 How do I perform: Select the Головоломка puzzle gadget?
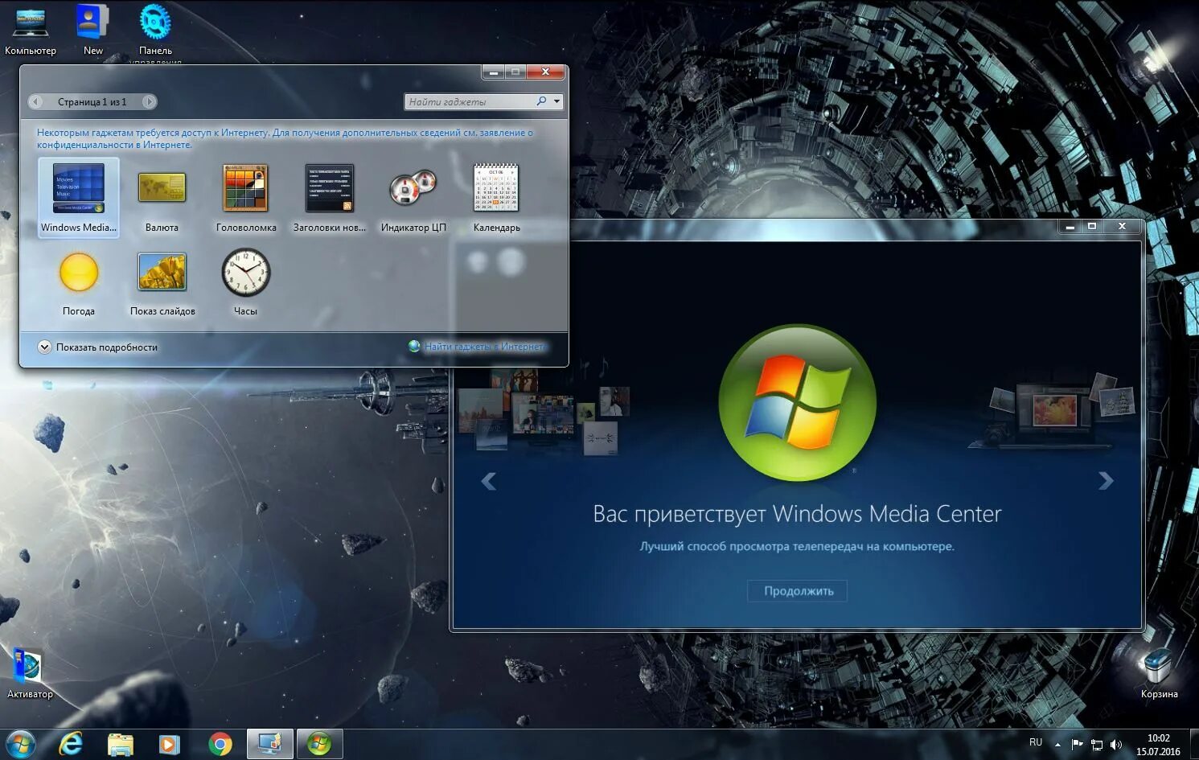point(245,198)
